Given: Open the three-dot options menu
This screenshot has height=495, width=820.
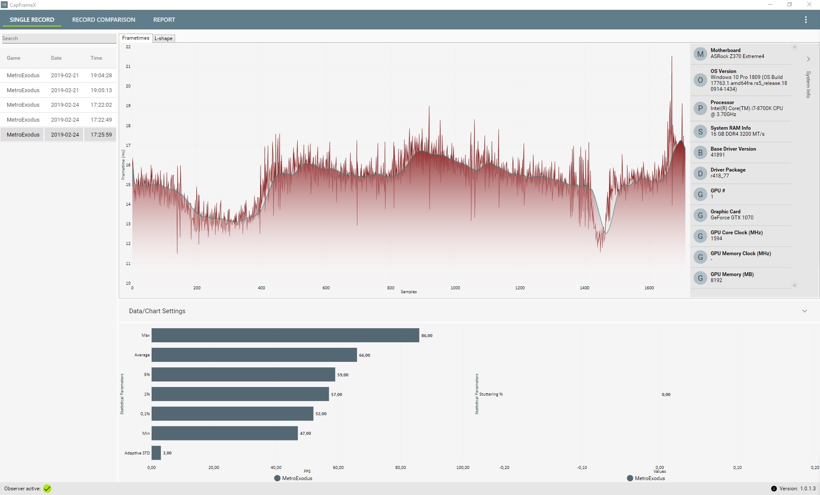Looking at the screenshot, I should (805, 20).
